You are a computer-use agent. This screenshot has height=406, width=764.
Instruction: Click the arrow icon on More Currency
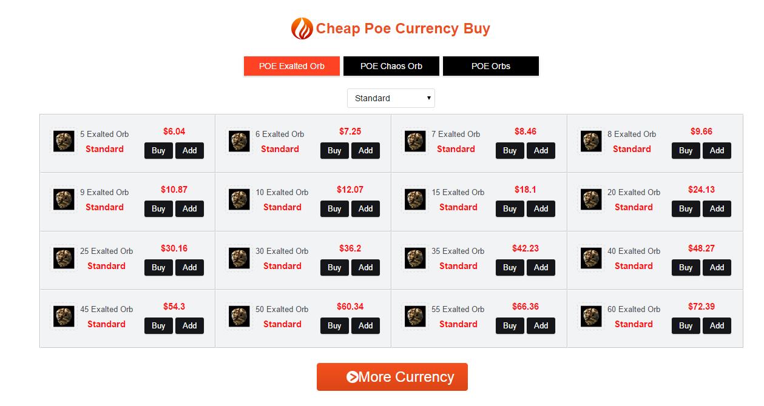click(352, 377)
